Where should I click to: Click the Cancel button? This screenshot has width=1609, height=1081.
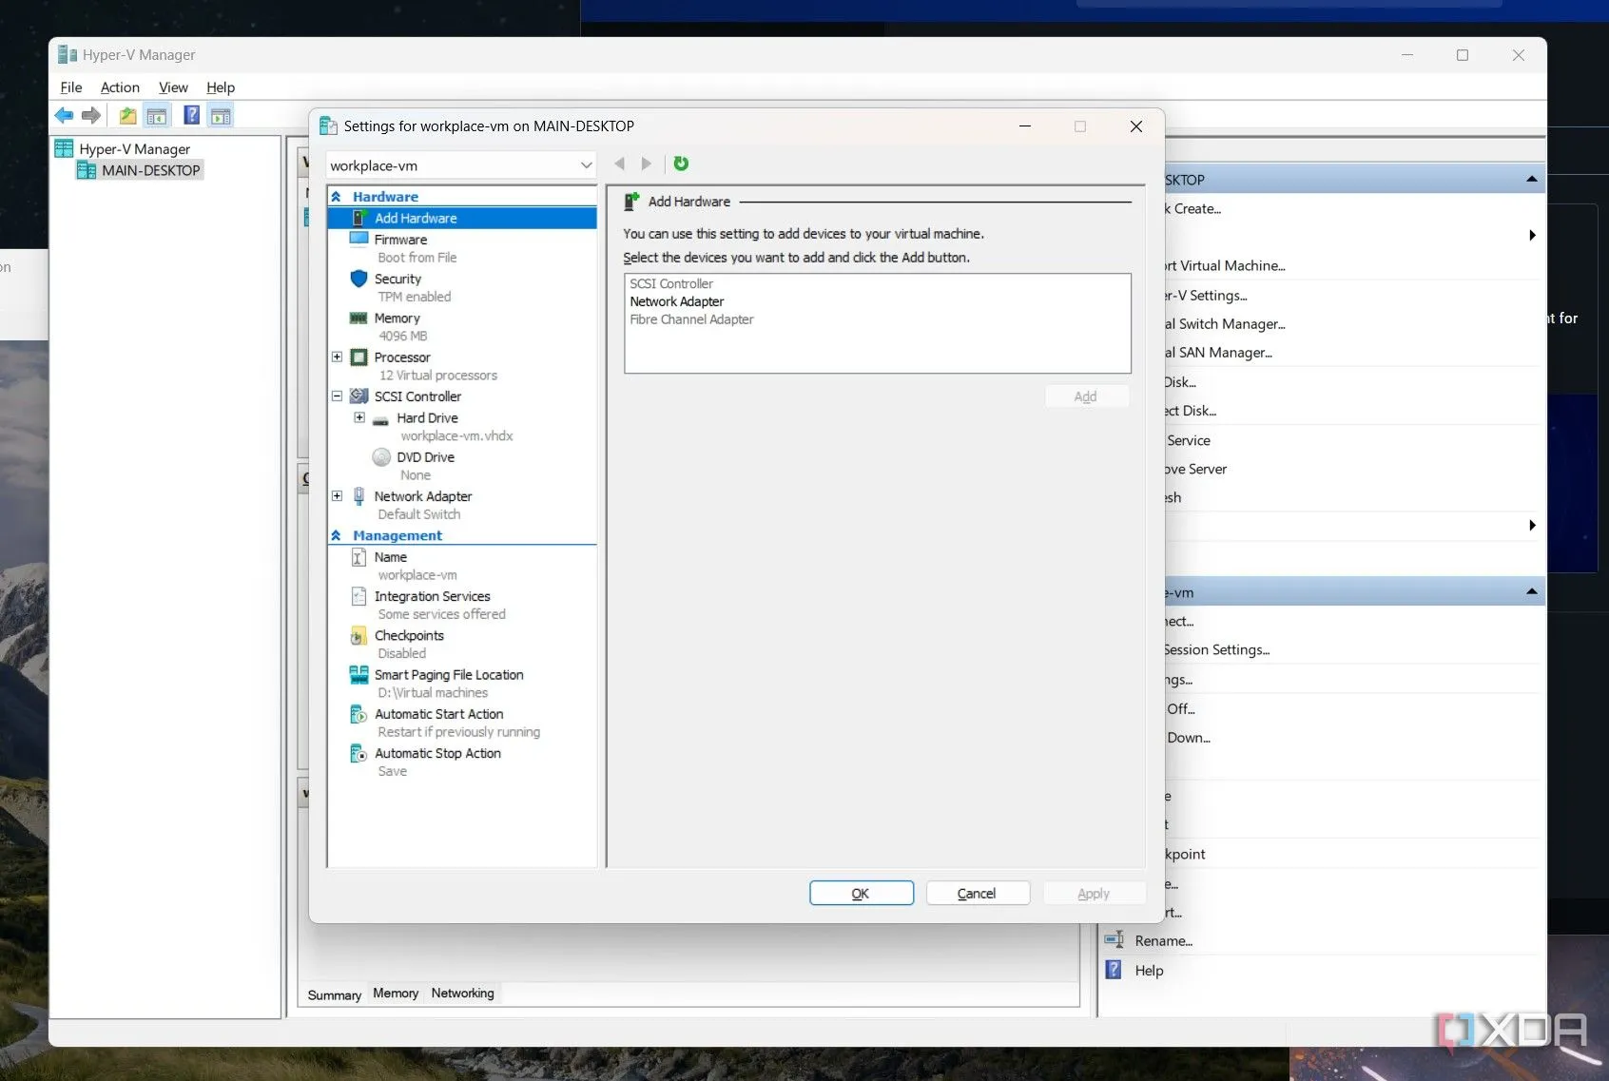[x=978, y=893]
